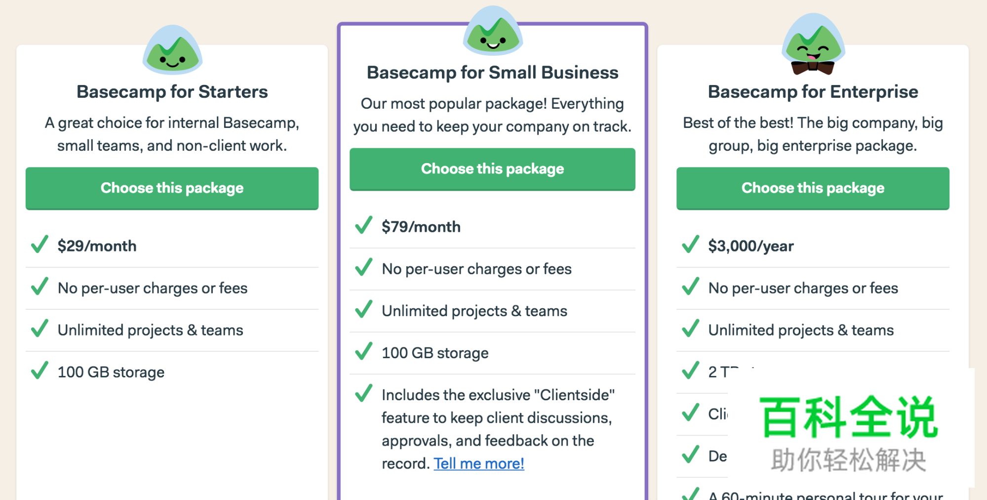
Task: Click the Small Business plan mascot icon
Action: (493, 31)
